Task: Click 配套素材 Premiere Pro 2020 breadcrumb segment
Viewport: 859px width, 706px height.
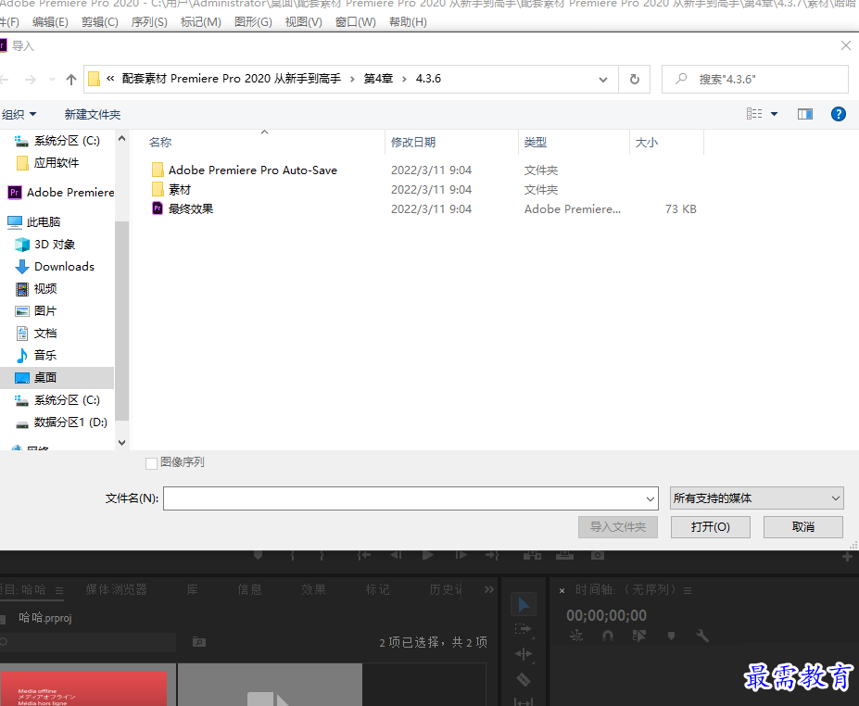Action: pyautogui.click(x=231, y=79)
